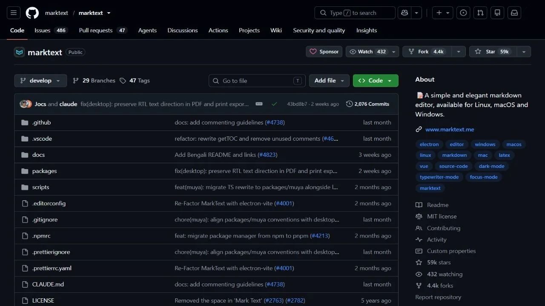
Task: Click the file icon of the LICENSE row
Action: click(25, 300)
